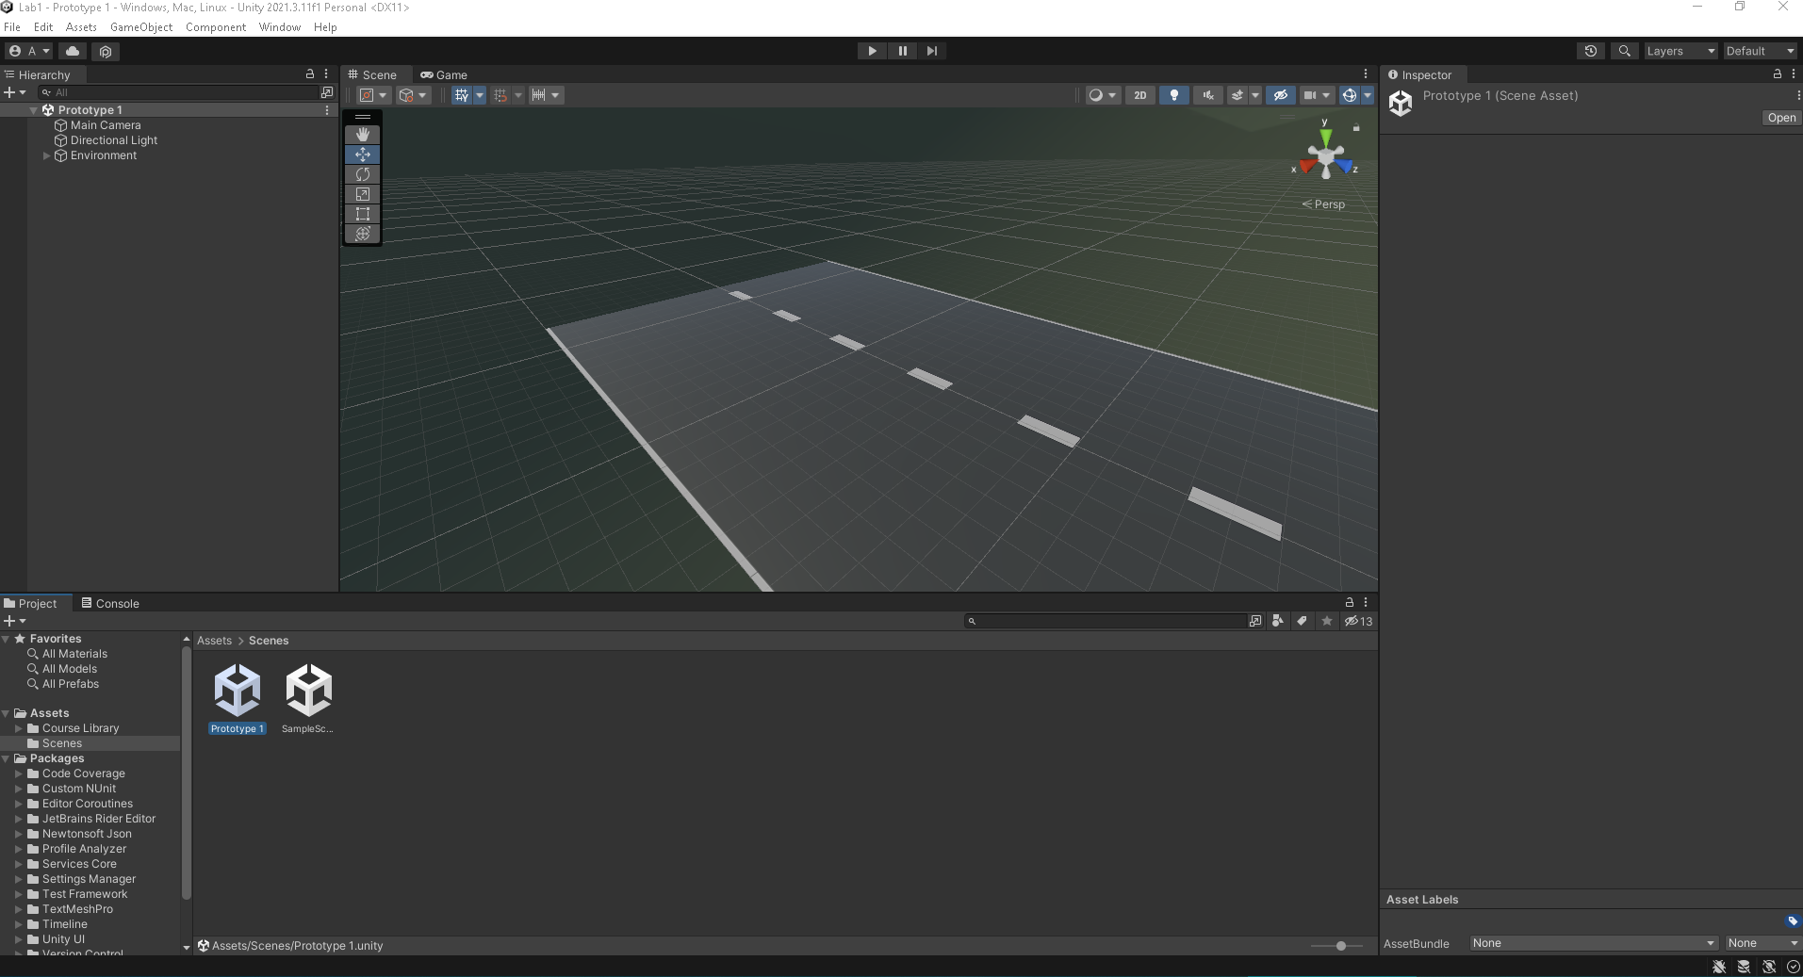Screen dimensions: 1803x977
Task: Toggle Inspector panel lock
Action: click(x=1778, y=74)
